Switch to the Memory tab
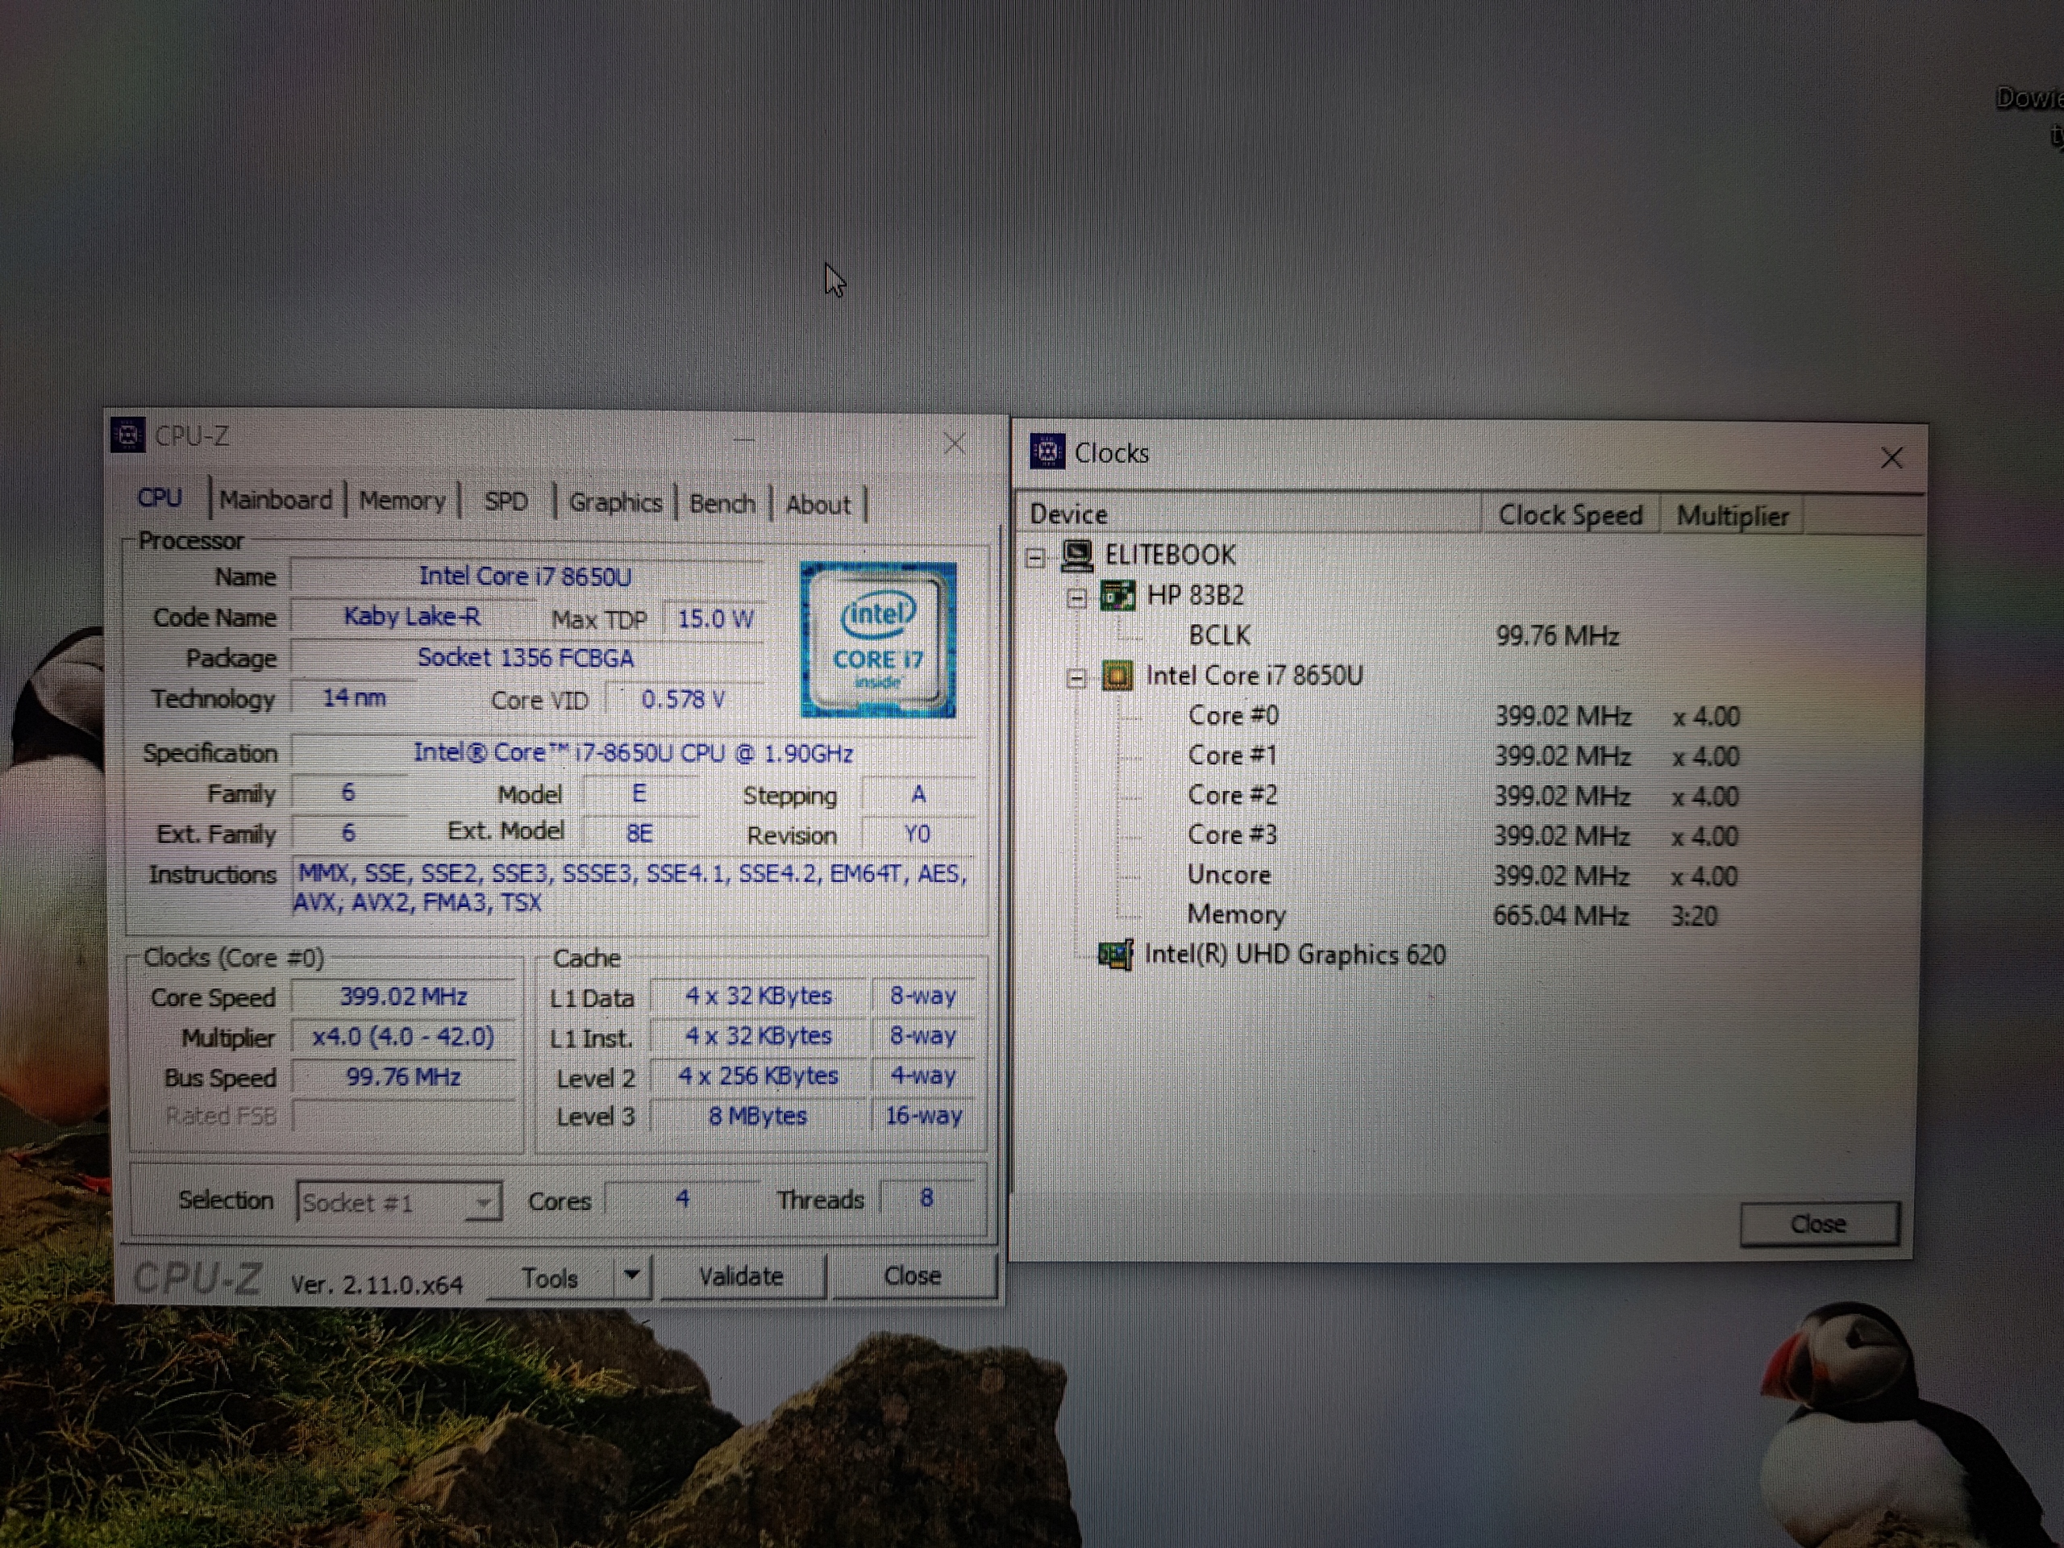Image resolution: width=2064 pixels, height=1548 pixels. coord(402,501)
